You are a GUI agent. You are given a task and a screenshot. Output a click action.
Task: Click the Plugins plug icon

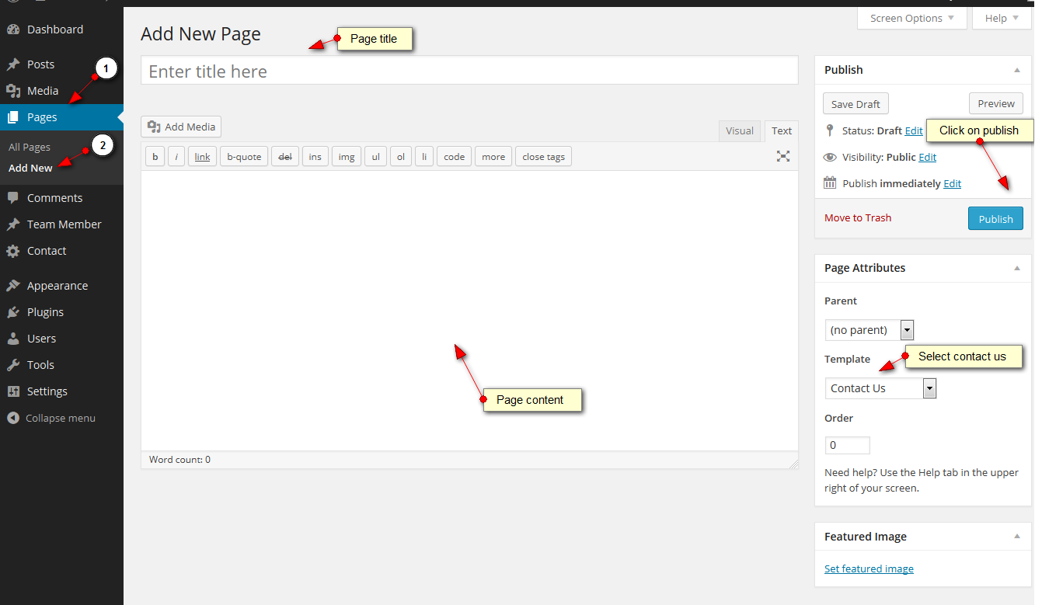point(13,312)
